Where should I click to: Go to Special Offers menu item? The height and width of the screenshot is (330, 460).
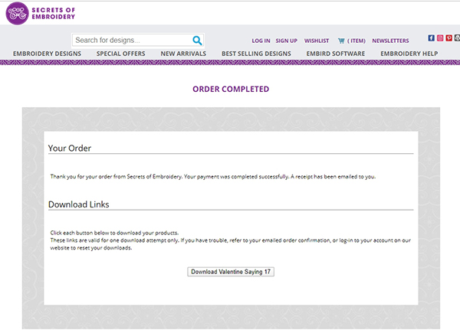tap(121, 54)
